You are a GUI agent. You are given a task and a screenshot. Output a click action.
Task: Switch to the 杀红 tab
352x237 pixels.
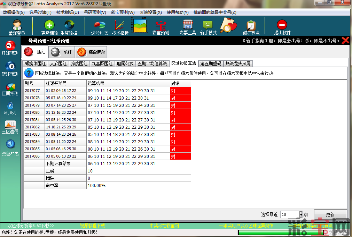tap(62, 52)
